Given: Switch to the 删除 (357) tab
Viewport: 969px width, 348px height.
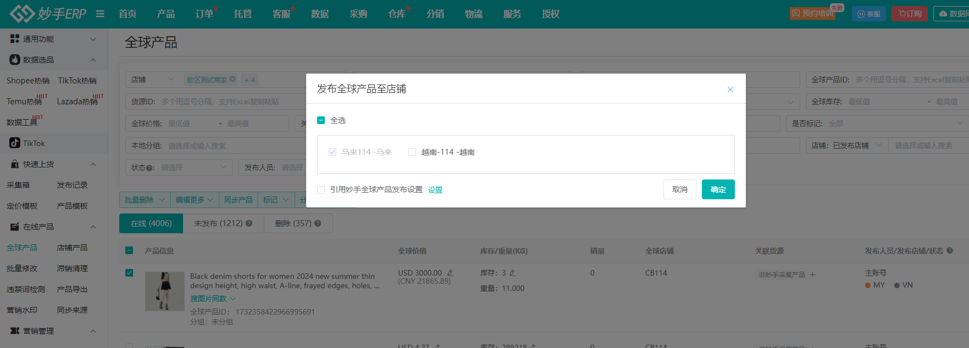Looking at the screenshot, I should point(298,223).
